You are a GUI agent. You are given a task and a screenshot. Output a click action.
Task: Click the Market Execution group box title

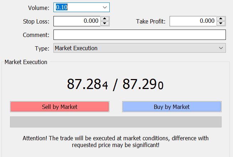click(26, 62)
